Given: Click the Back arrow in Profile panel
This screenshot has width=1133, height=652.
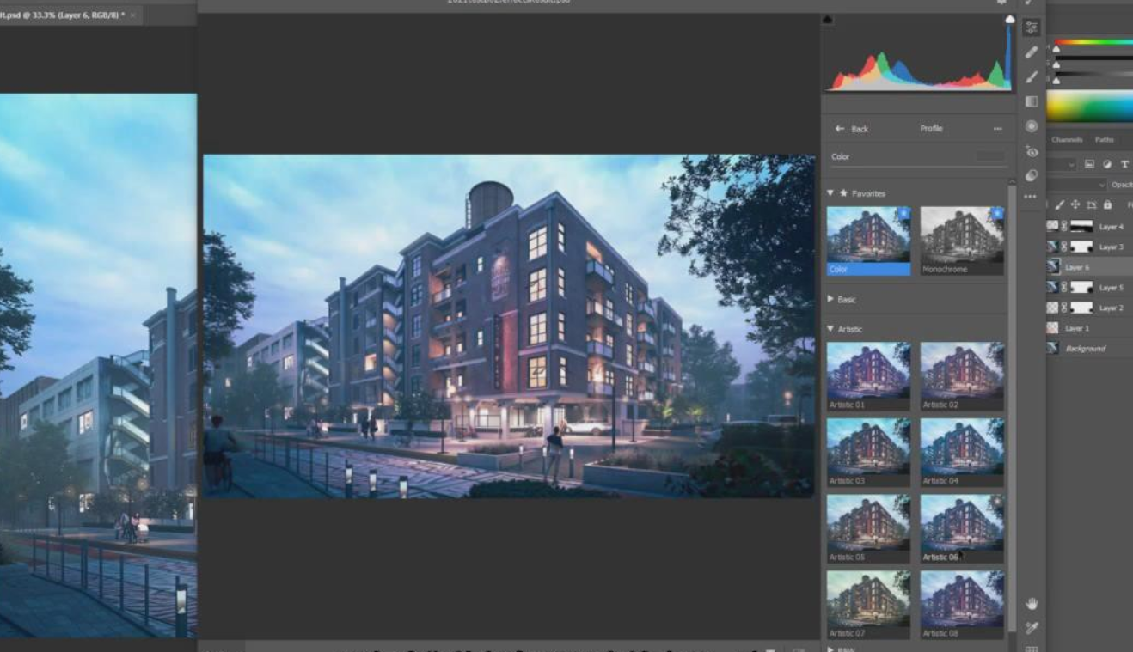Looking at the screenshot, I should [x=840, y=129].
